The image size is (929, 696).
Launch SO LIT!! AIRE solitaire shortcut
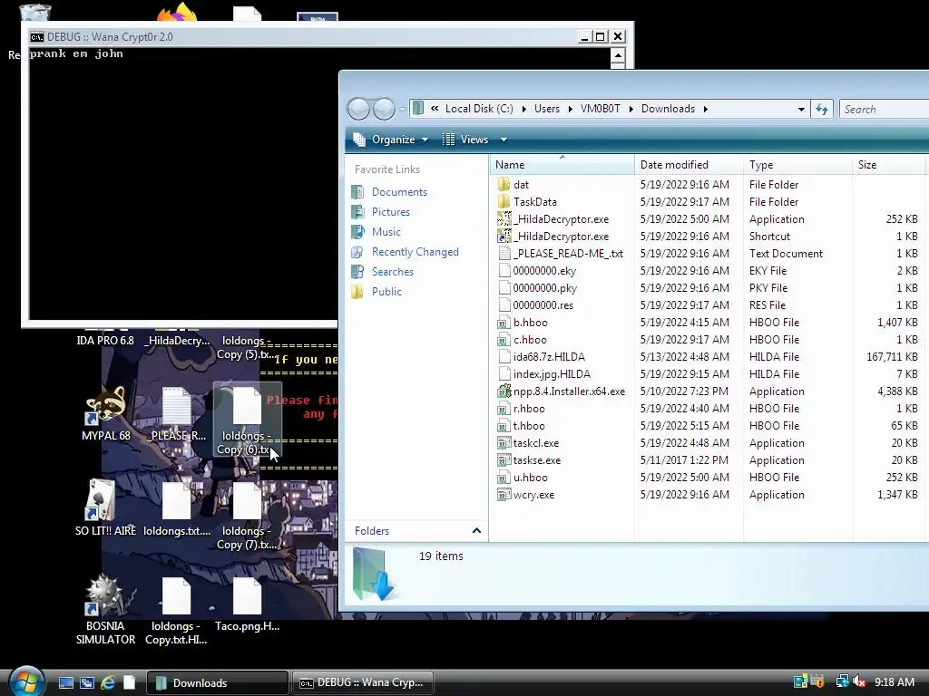point(105,507)
